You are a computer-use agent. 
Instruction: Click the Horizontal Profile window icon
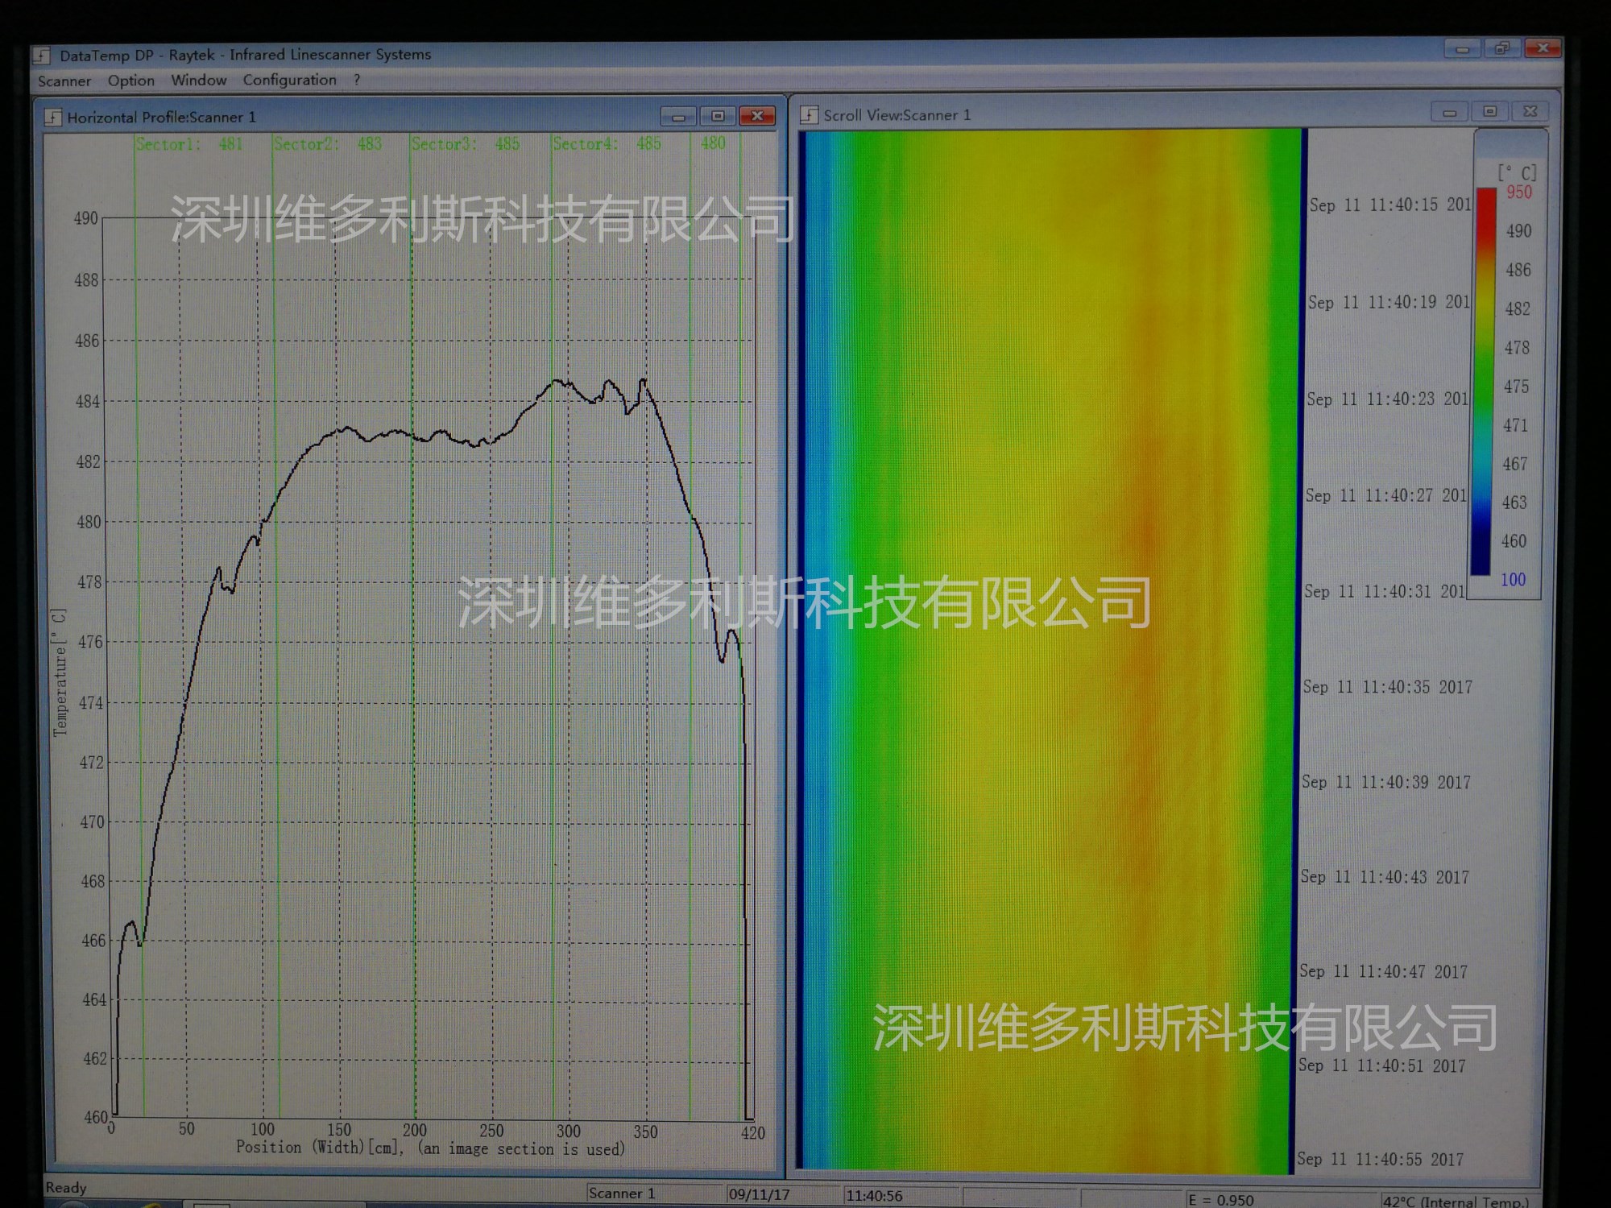click(53, 118)
